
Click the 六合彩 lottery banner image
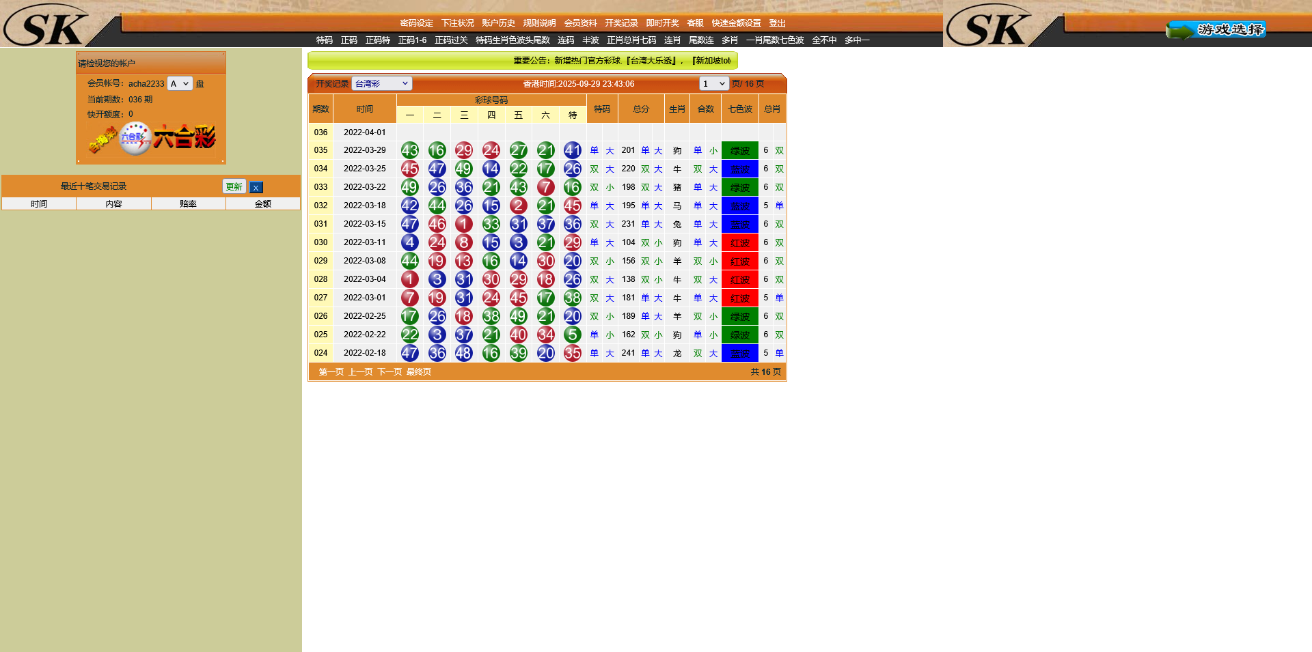click(152, 139)
